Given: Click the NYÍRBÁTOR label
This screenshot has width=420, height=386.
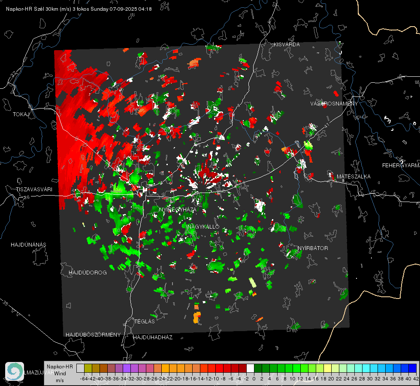Looking at the screenshot, I should coord(313,248).
